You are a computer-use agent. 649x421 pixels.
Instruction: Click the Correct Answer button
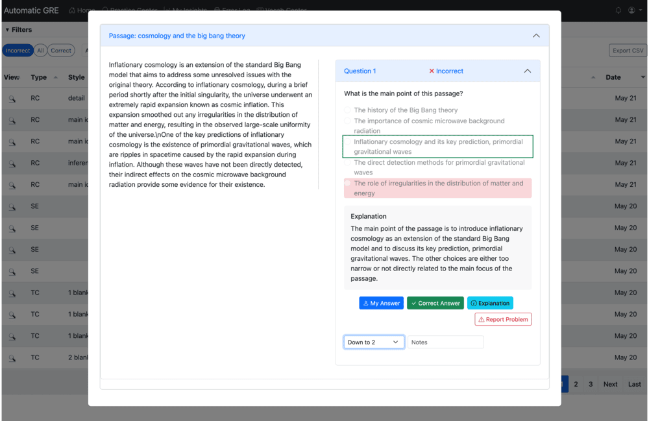pos(435,303)
